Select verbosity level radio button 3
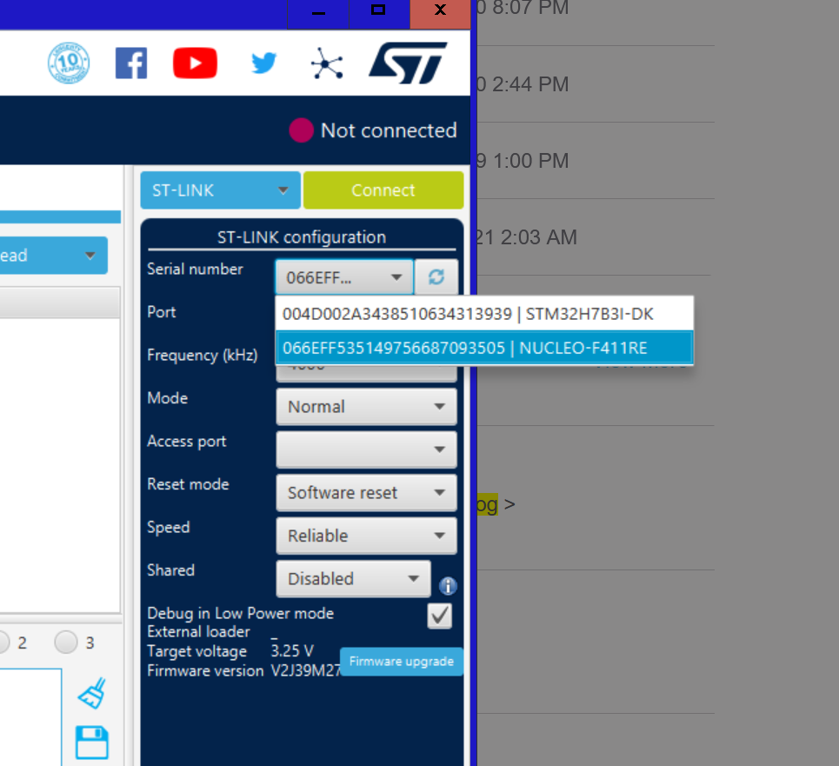 point(66,642)
